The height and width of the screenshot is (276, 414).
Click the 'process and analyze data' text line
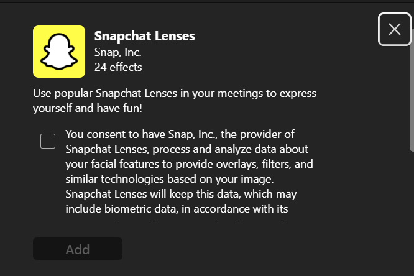click(186, 149)
